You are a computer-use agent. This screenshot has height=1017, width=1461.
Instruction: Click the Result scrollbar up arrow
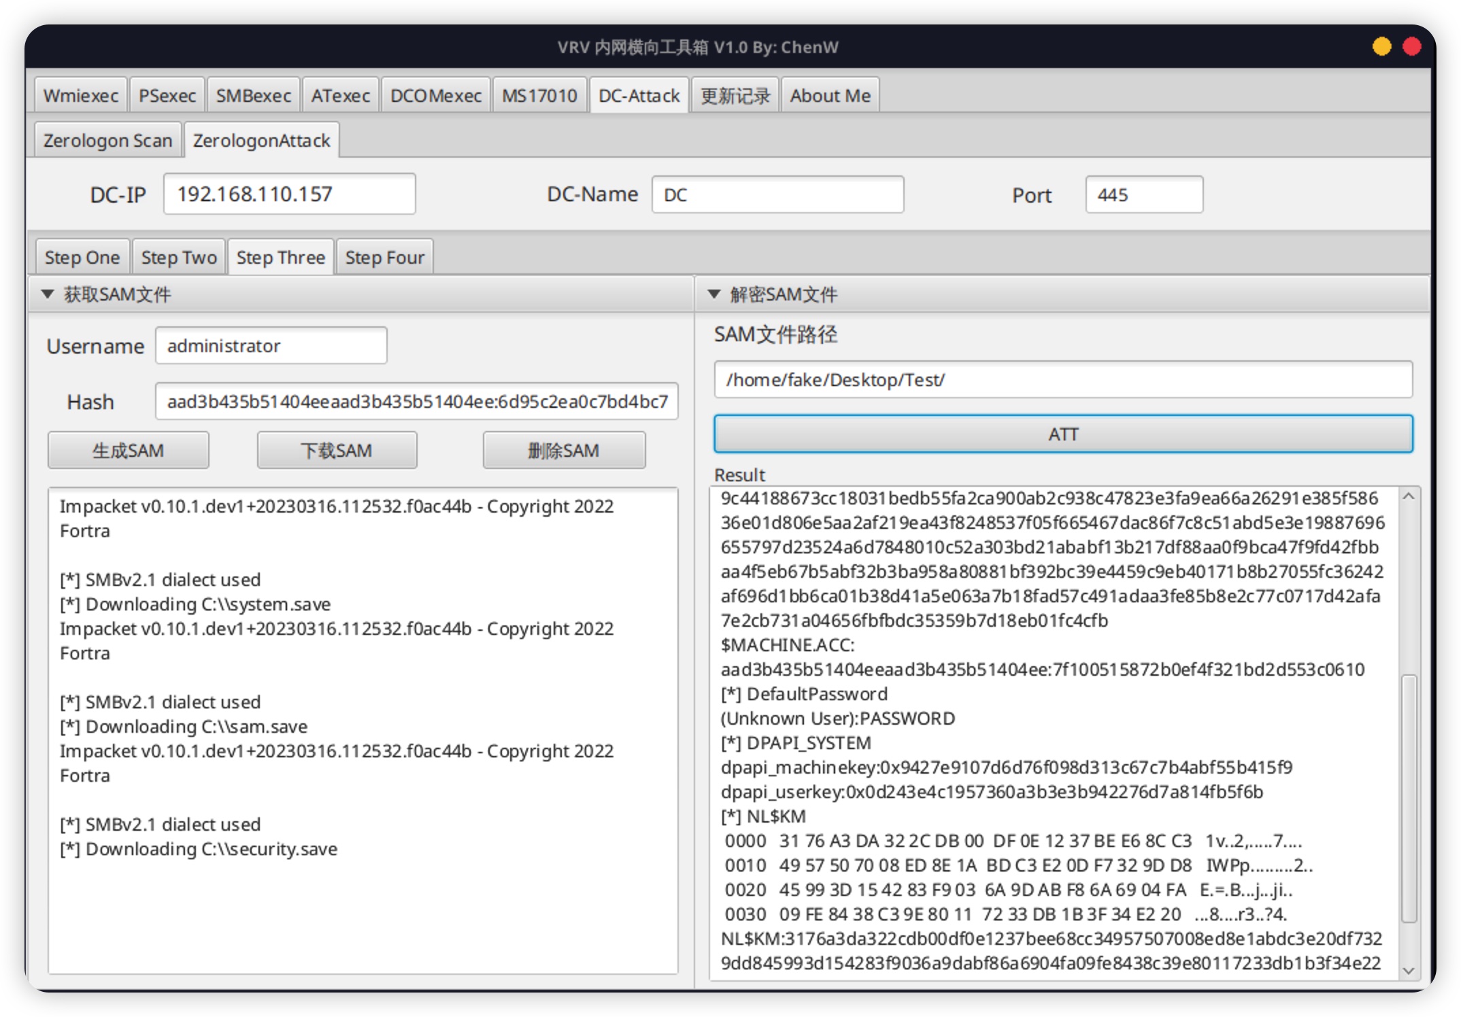pos(1409,497)
